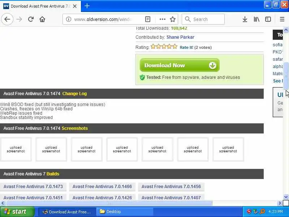The height and width of the screenshot is (217, 289).
Task: Click the horizontal scrollbar right arrow
Action: [280, 203]
